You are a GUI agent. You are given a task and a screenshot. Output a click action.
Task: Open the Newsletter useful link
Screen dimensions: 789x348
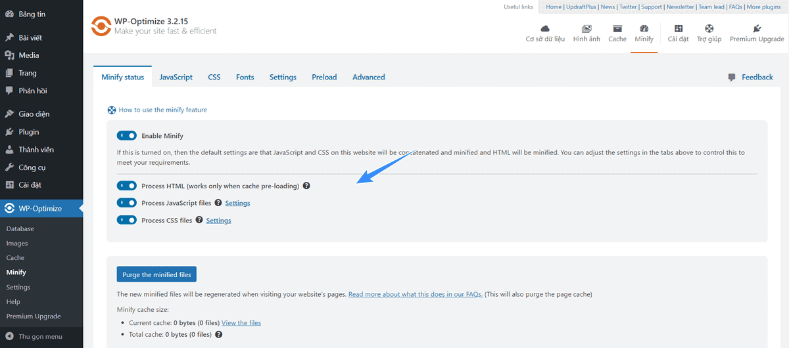(x=680, y=7)
